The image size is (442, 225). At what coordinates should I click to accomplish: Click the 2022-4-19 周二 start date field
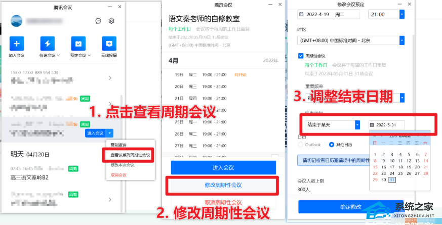[329, 14]
